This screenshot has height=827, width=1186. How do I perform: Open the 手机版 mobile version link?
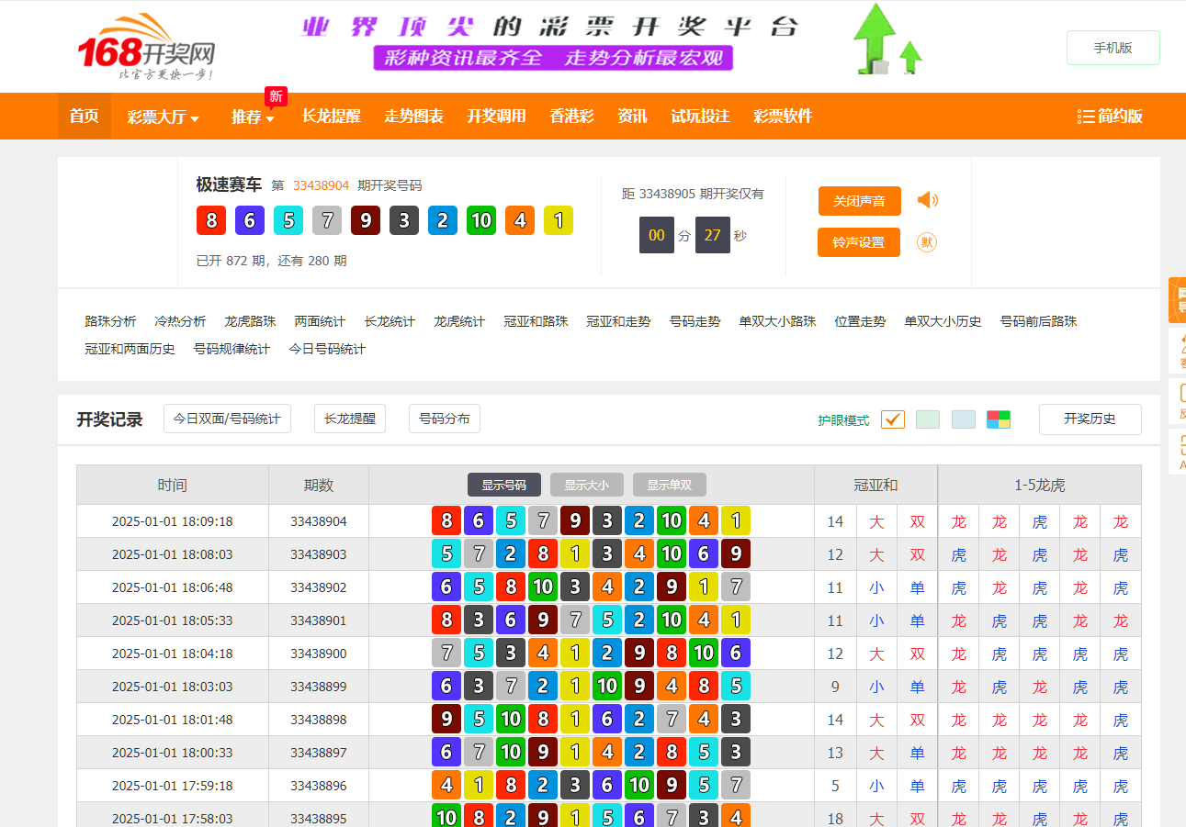tap(1113, 47)
